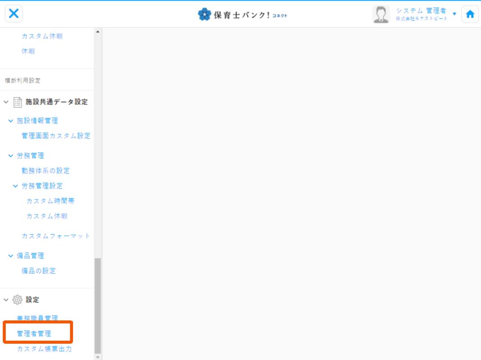Collapse the 労務管理設定 subgroup chevron
This screenshot has height=360, width=481.
point(16,186)
